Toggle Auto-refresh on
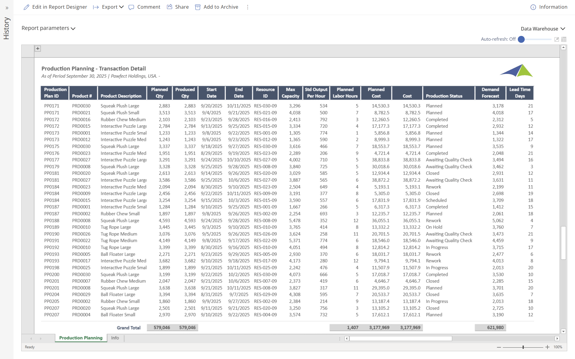575x359 pixels. coord(521,39)
